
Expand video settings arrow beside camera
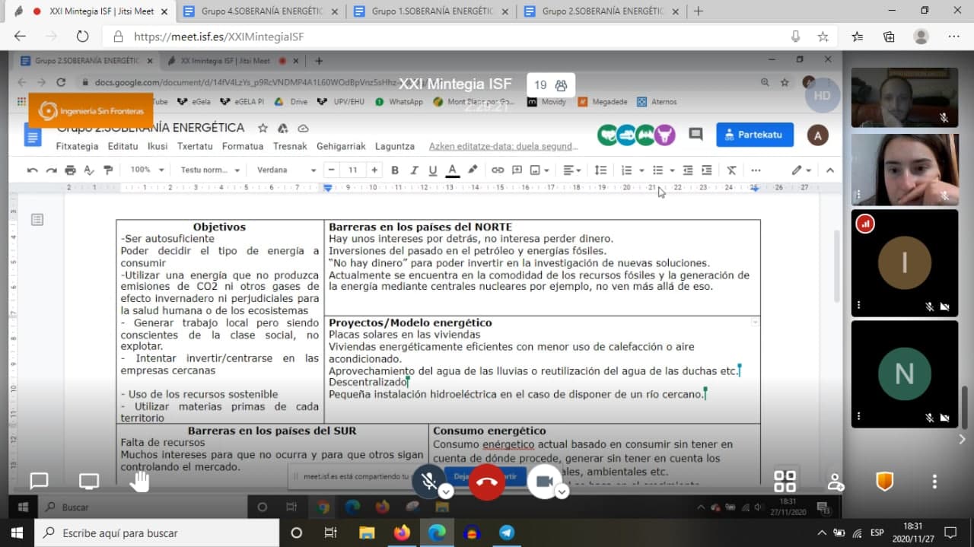(x=562, y=491)
